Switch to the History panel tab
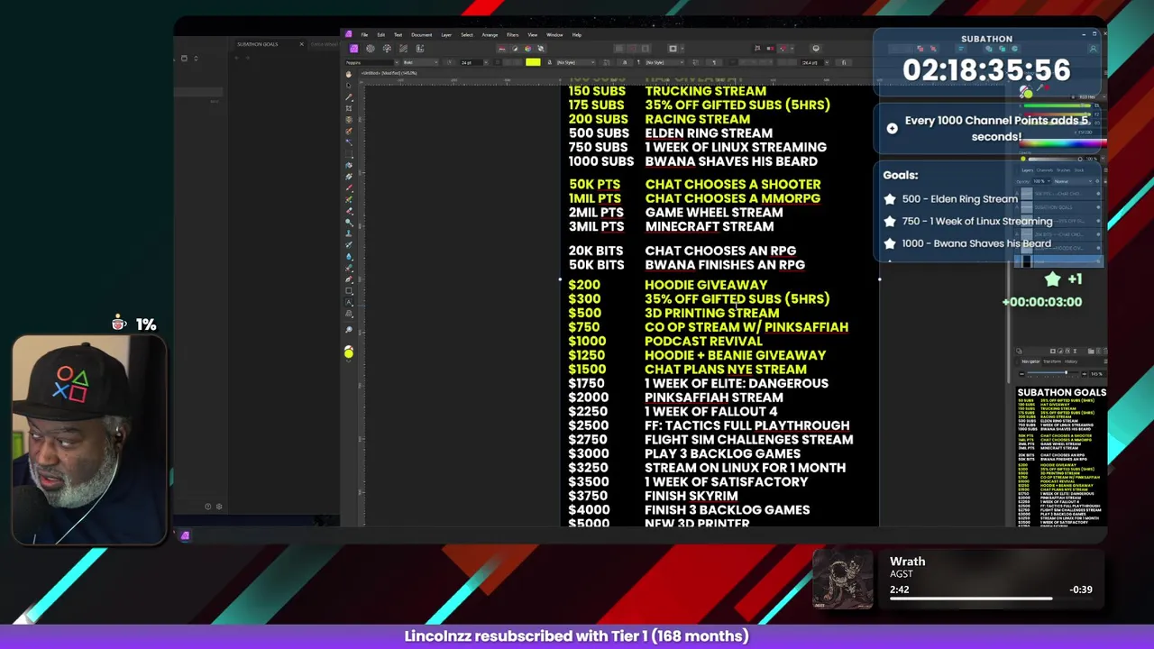 [1071, 361]
